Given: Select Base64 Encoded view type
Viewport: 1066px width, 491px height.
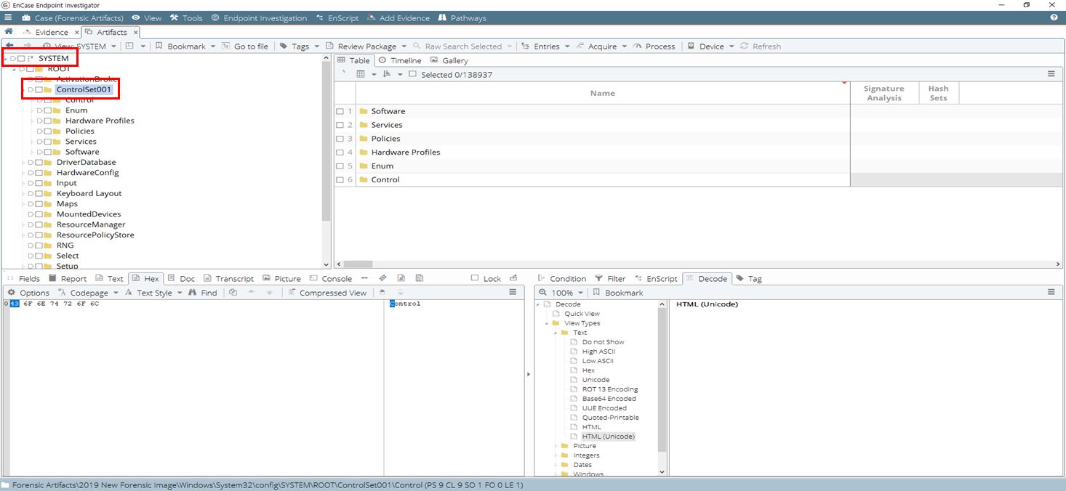Looking at the screenshot, I should click(x=609, y=399).
